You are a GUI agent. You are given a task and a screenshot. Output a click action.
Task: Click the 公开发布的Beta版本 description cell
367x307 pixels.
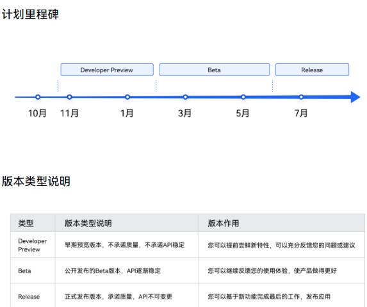127,271
